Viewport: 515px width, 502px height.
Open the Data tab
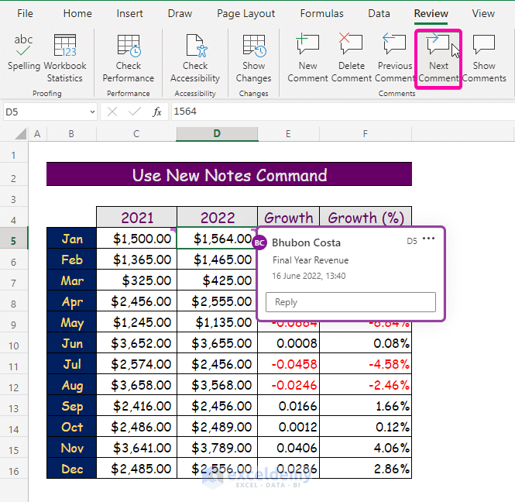pyautogui.click(x=379, y=13)
